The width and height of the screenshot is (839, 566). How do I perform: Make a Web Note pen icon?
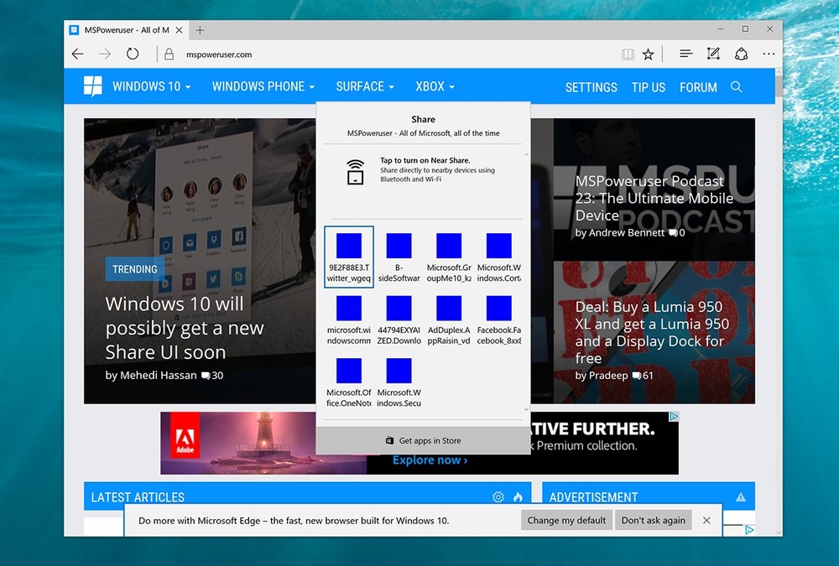point(713,54)
